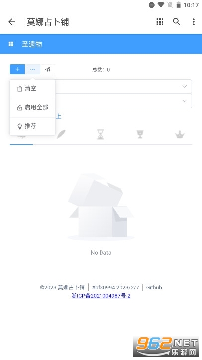Image resolution: width=202 pixels, height=360 pixels.
Task: Select the feather artifact slot tab
Action: (61, 134)
